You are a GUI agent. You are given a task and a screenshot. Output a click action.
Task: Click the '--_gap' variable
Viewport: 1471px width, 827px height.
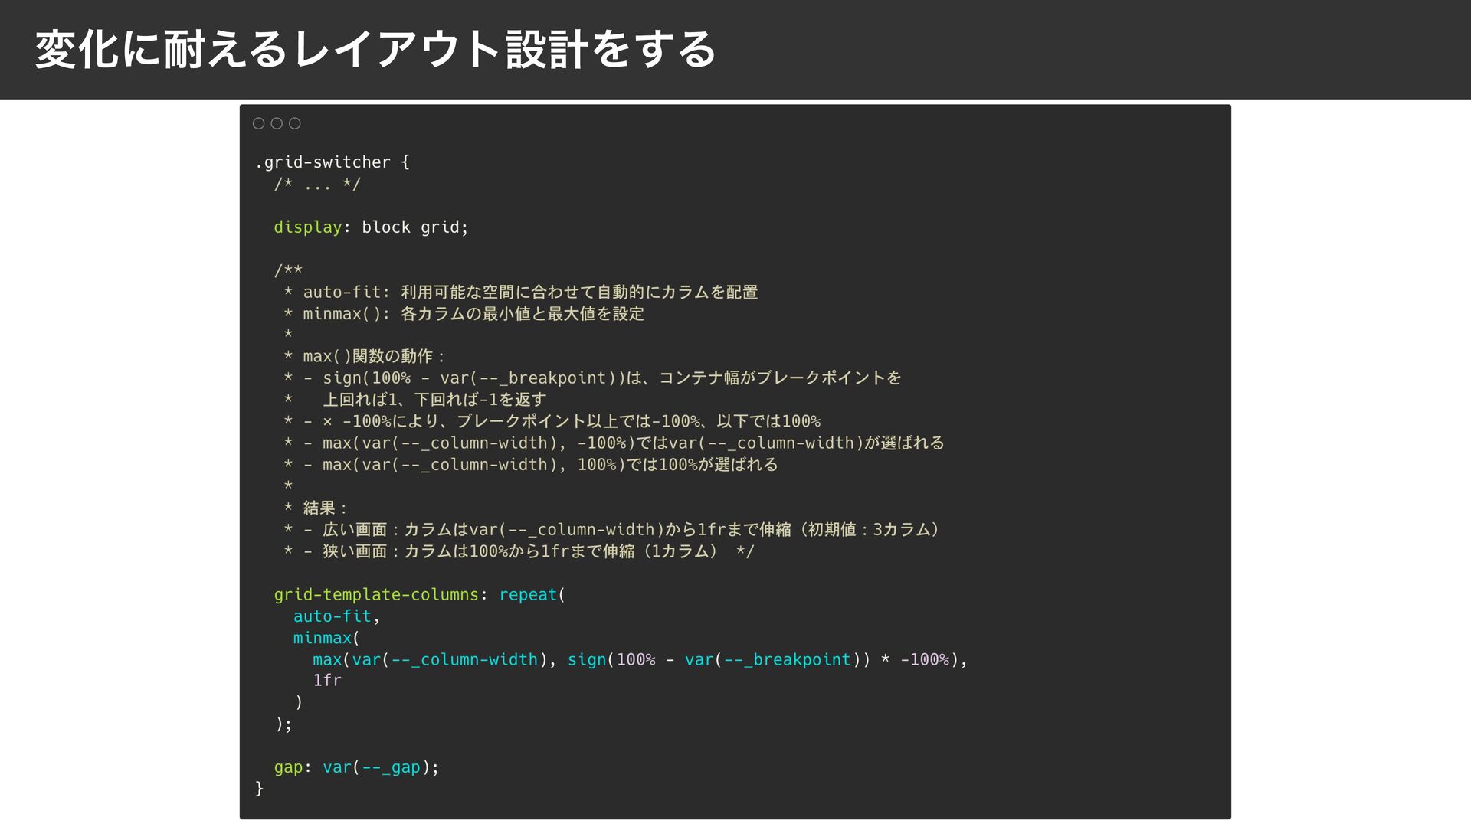click(391, 767)
